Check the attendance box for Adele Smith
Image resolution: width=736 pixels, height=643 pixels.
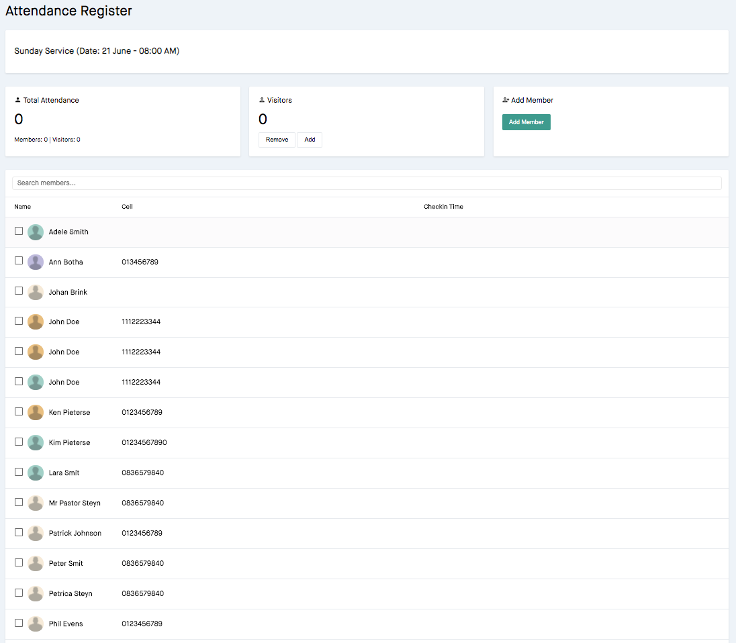(19, 230)
